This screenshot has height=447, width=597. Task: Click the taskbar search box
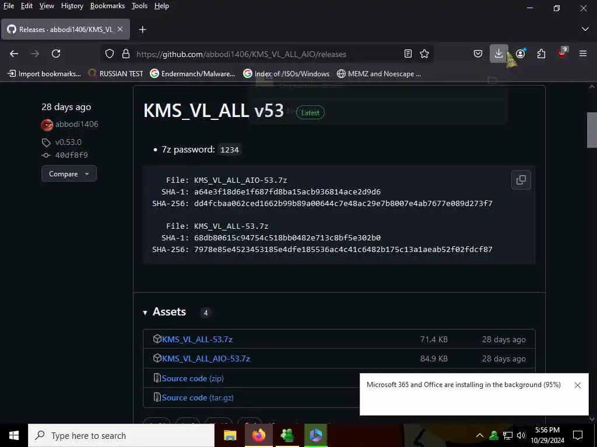(121, 435)
